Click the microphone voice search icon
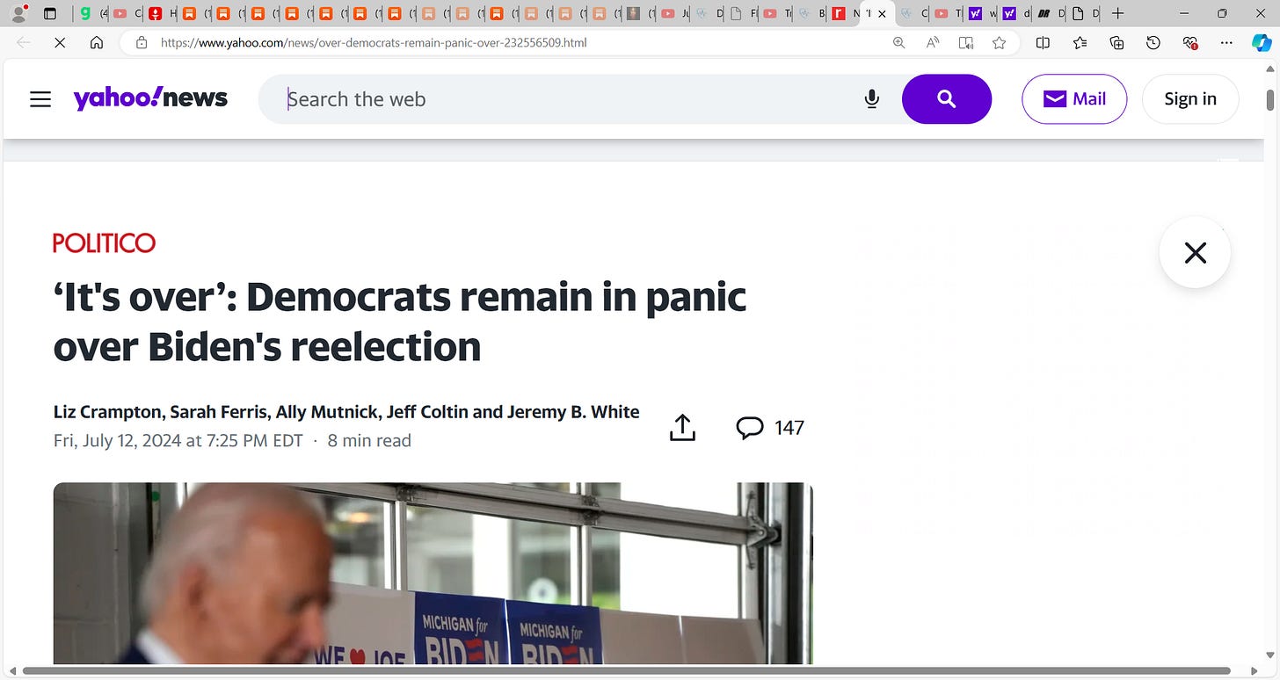Image resolution: width=1280 pixels, height=680 pixels. pyautogui.click(x=872, y=99)
